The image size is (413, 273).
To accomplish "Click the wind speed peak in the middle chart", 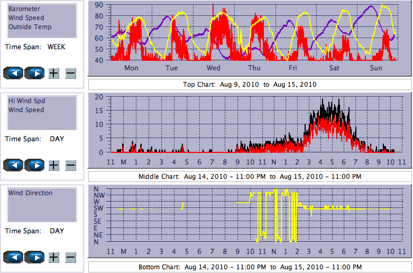I will tap(322, 101).
